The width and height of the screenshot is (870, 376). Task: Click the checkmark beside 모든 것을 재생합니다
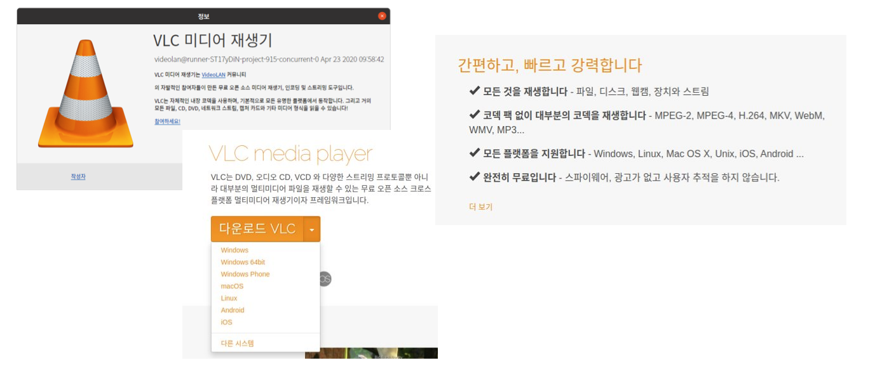pos(474,91)
